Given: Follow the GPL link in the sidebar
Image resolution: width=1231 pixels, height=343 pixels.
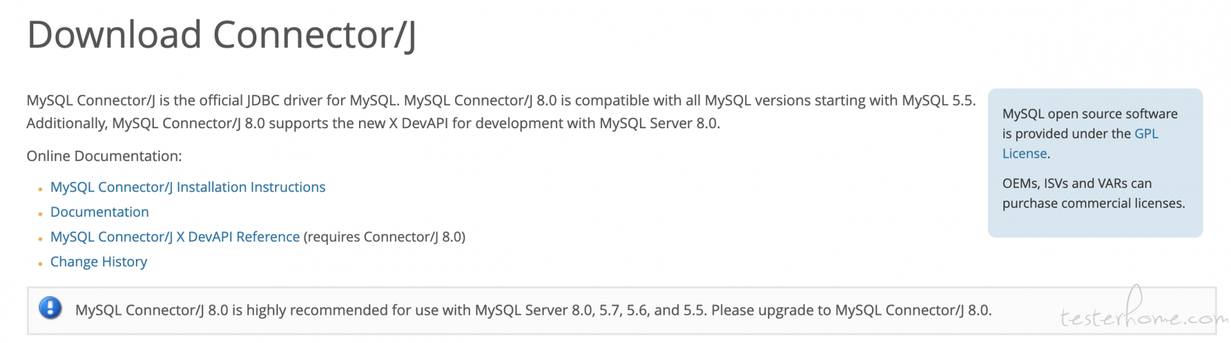Looking at the screenshot, I should [1146, 133].
